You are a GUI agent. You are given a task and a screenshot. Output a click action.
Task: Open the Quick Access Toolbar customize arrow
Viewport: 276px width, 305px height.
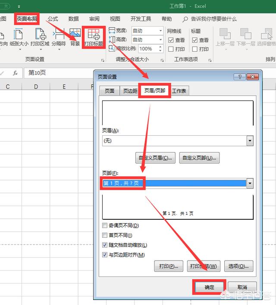point(19,6)
